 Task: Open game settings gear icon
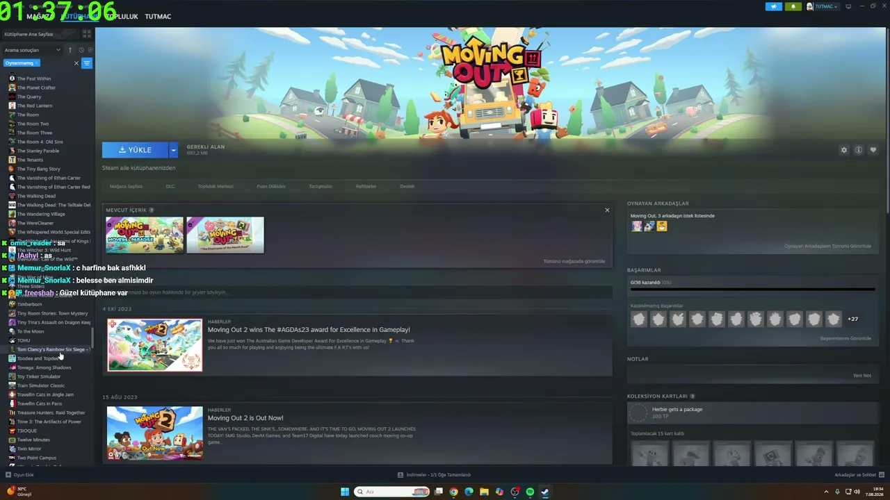point(844,150)
